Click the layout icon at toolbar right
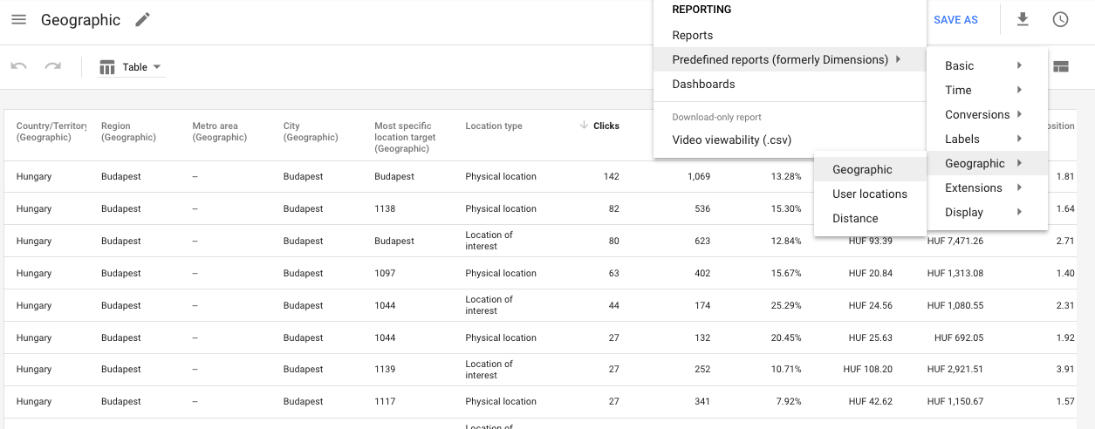The width and height of the screenshot is (1095, 429). 1061,66
